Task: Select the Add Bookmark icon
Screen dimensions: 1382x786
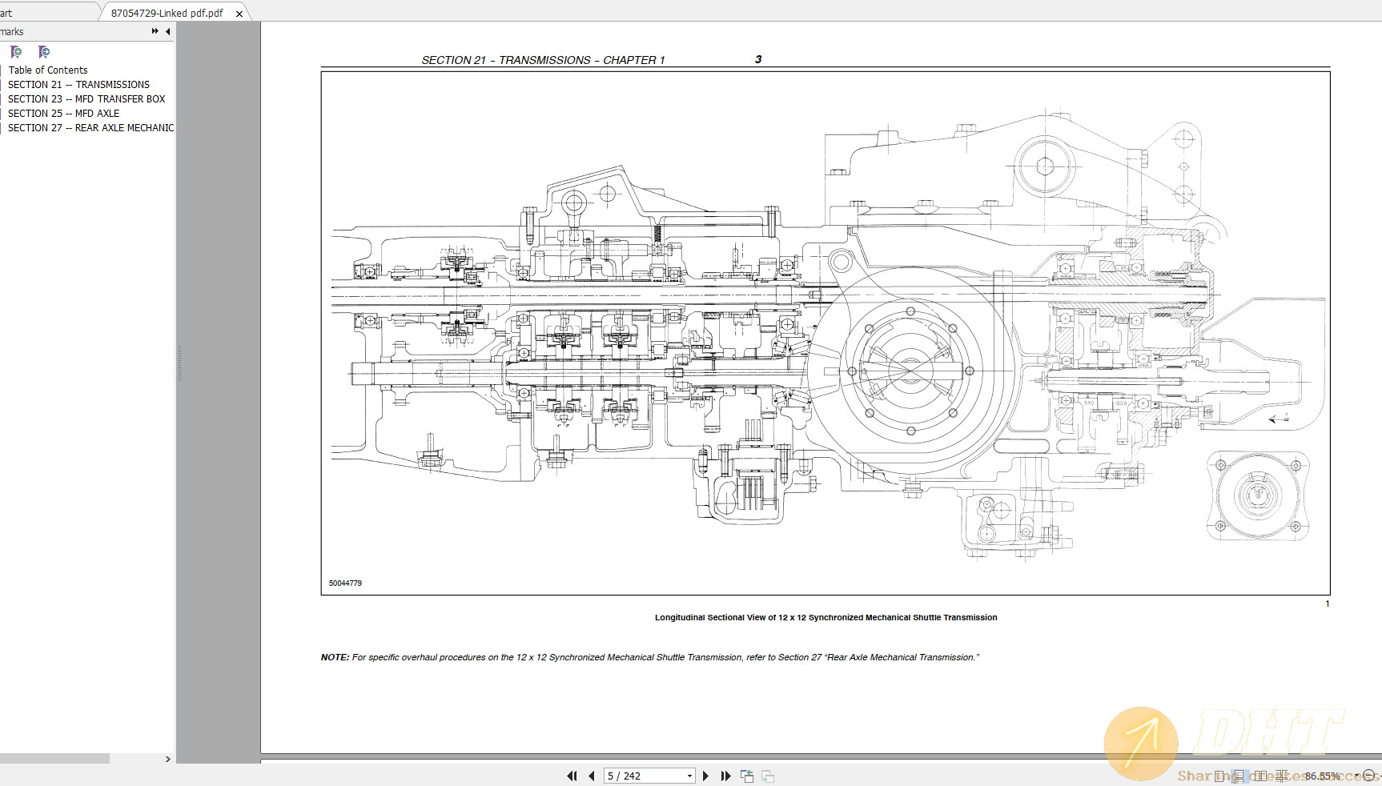Action: (x=14, y=52)
